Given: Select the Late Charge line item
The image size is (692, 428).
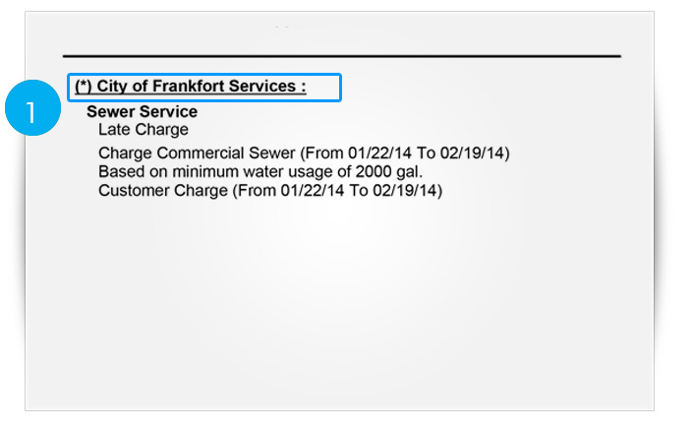Looking at the screenshot, I should click(x=144, y=130).
